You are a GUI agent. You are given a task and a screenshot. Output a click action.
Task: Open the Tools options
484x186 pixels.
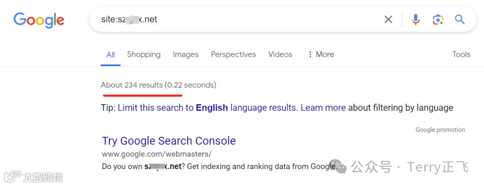pyautogui.click(x=461, y=55)
